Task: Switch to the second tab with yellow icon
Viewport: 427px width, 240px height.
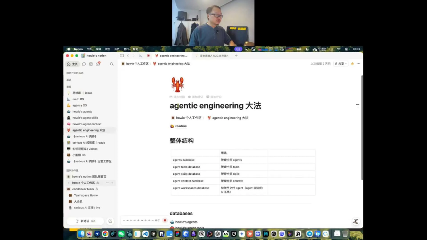Action: coord(212,56)
